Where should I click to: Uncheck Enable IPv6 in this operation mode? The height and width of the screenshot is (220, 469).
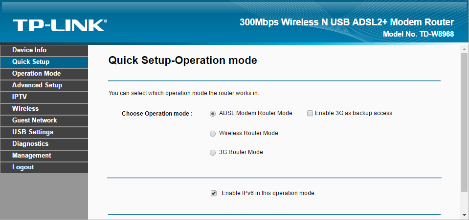tap(214, 194)
